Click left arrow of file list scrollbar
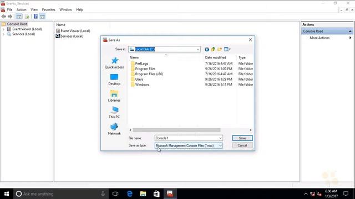Viewport: 355px width, 199px height. click(130, 130)
